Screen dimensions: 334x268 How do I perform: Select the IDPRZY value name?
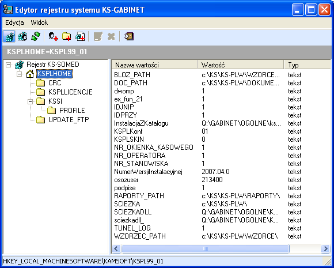click(x=126, y=115)
